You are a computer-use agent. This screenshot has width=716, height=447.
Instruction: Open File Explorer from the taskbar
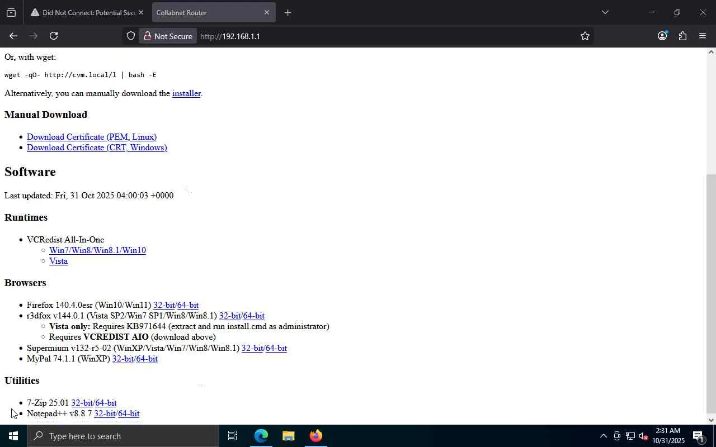[288, 436]
